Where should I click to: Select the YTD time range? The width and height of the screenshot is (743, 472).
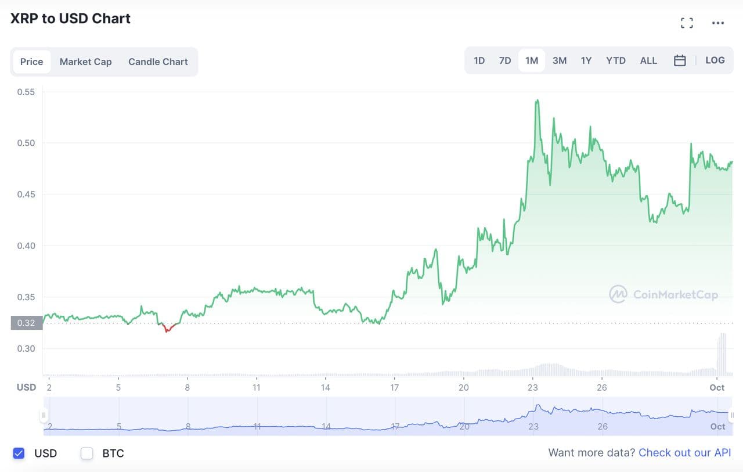click(615, 60)
